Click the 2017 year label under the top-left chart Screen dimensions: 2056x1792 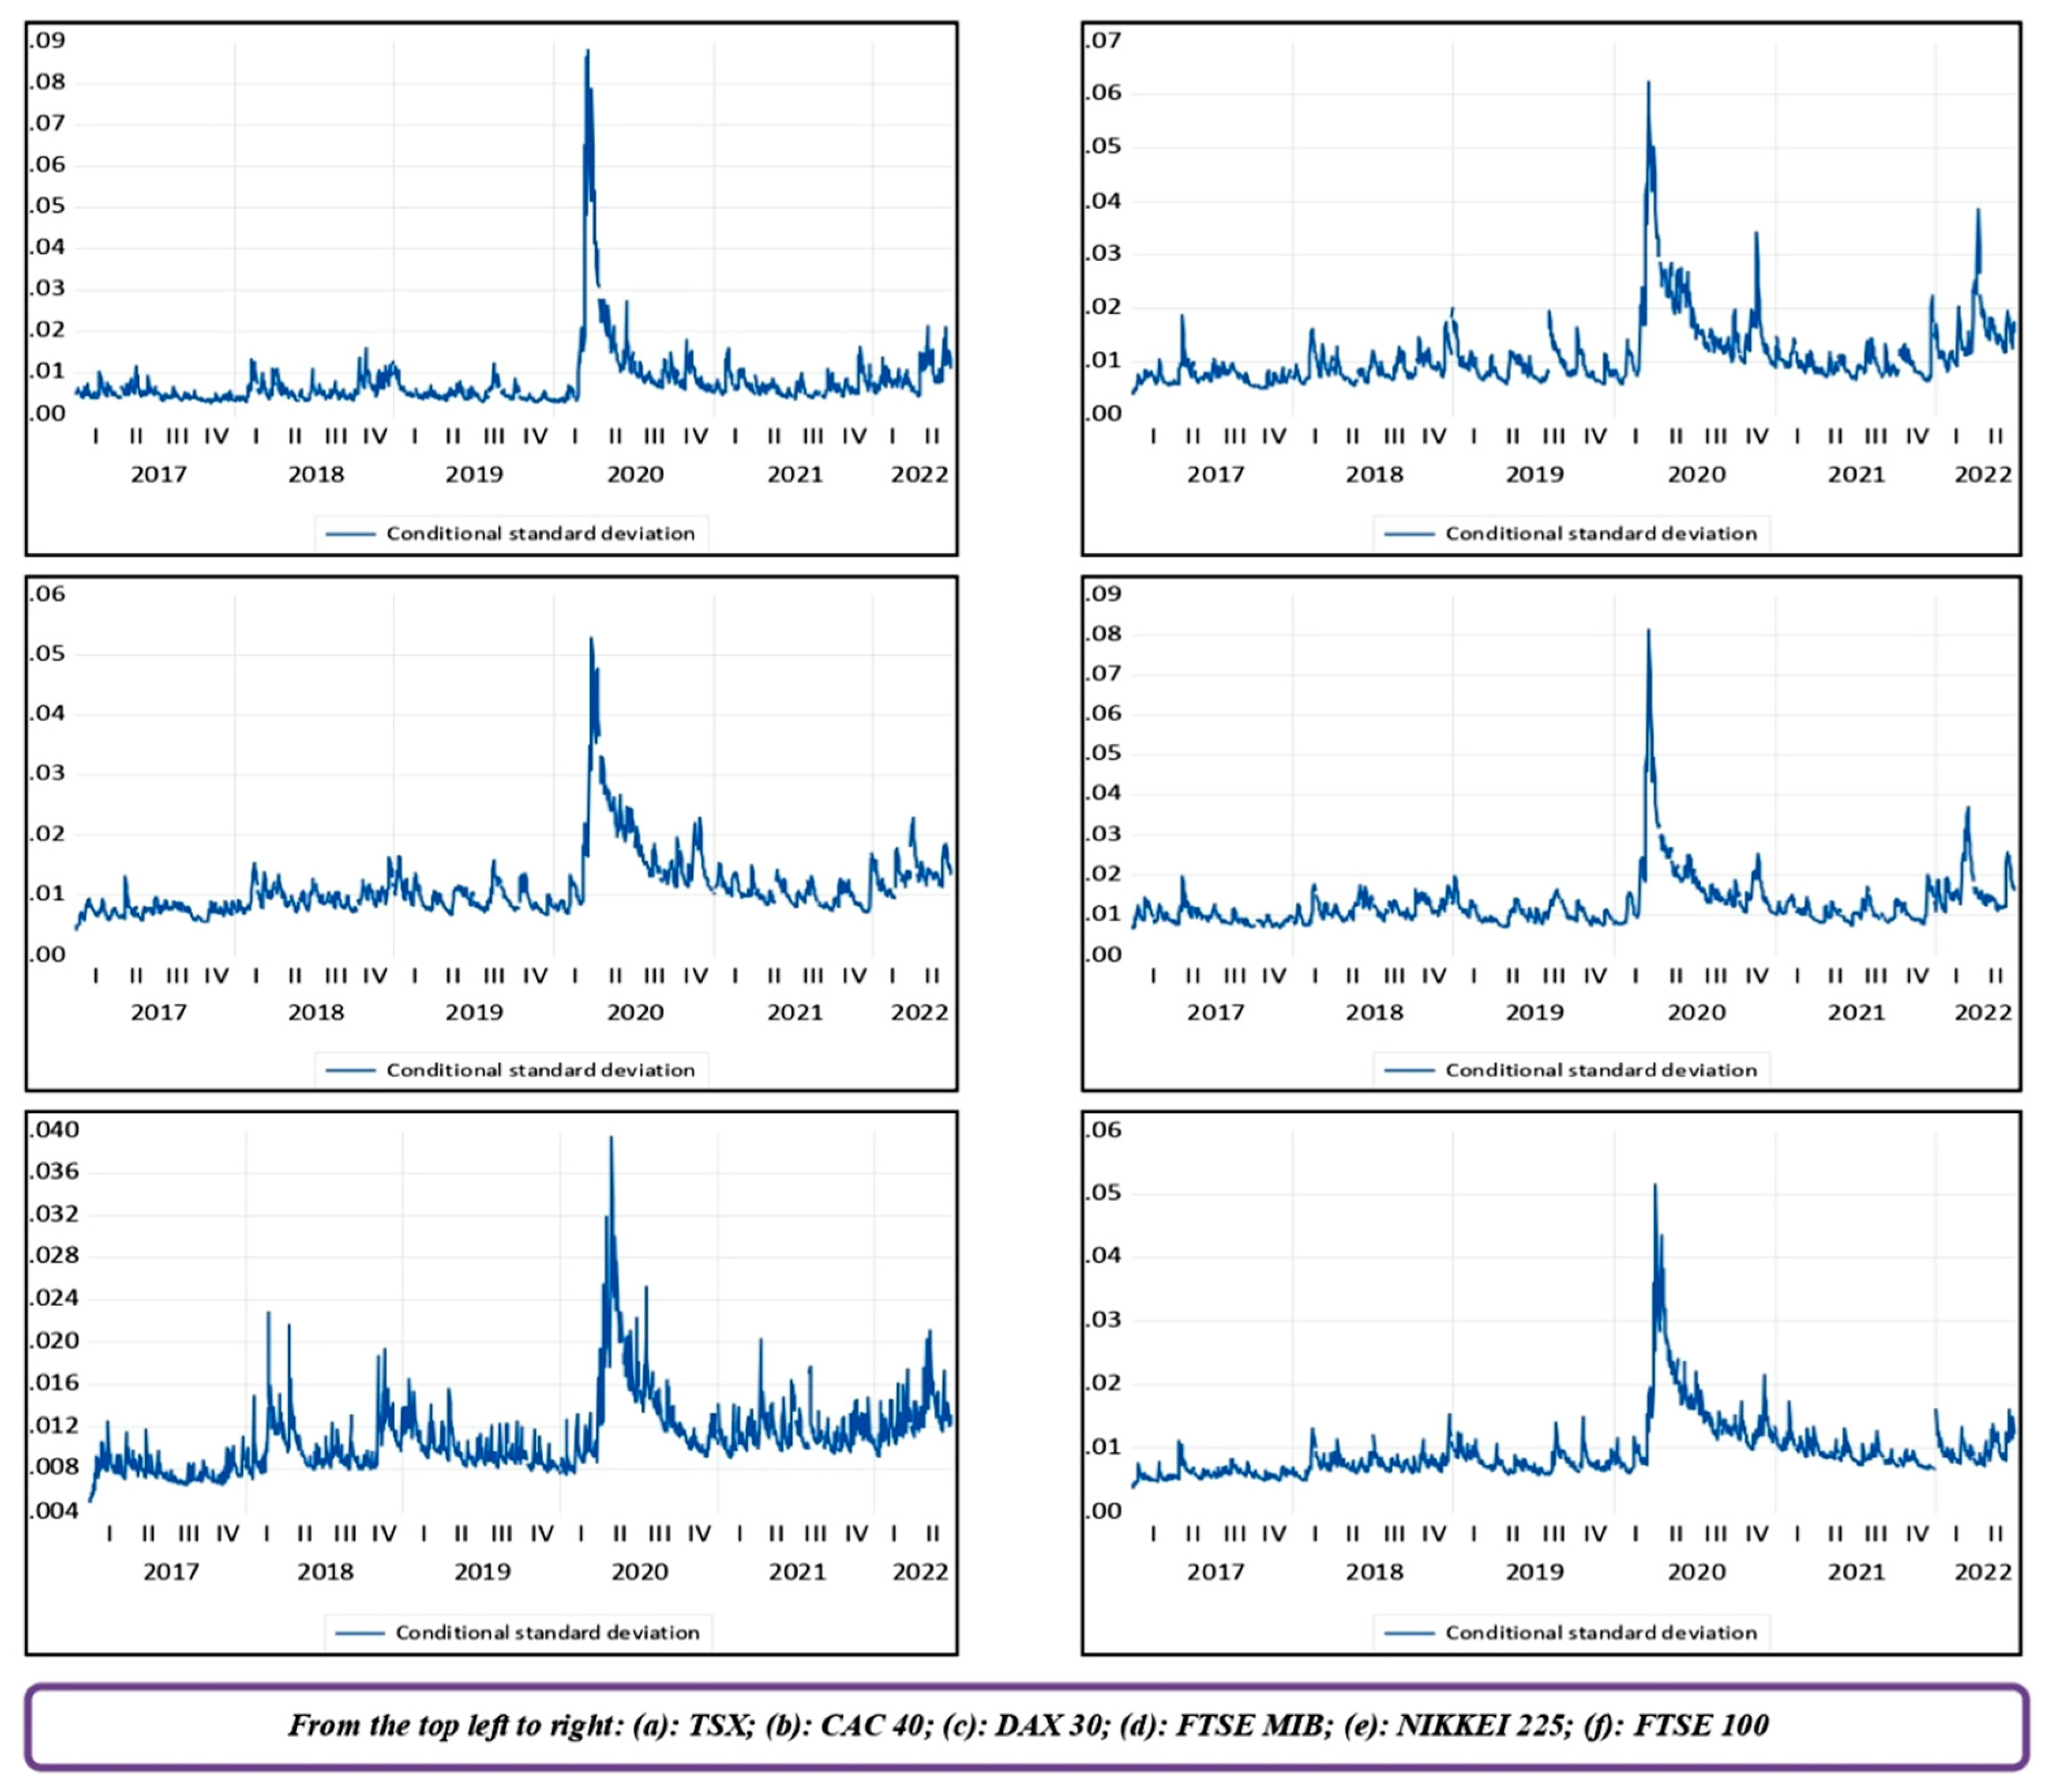pos(159,474)
